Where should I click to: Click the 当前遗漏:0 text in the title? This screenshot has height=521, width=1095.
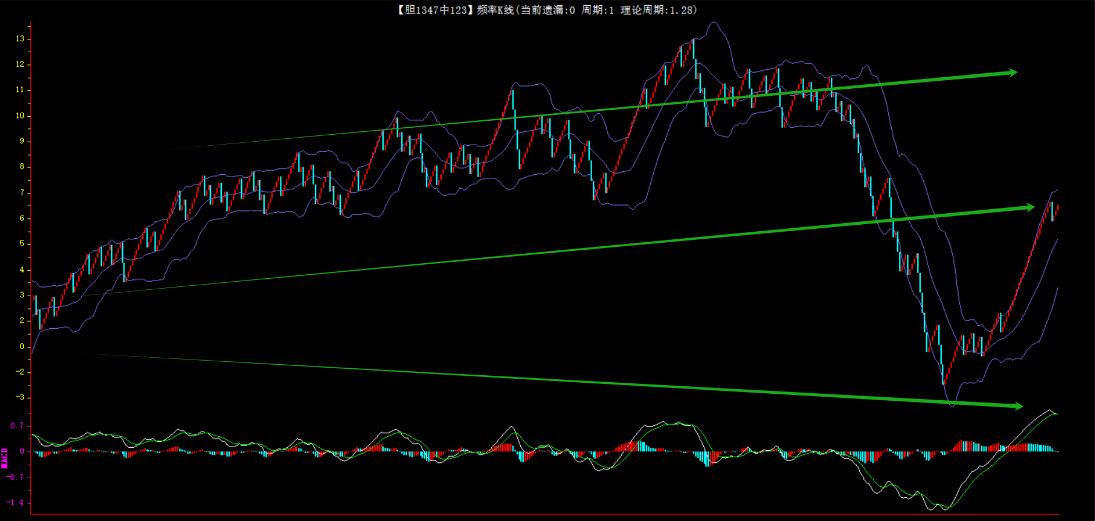[547, 10]
